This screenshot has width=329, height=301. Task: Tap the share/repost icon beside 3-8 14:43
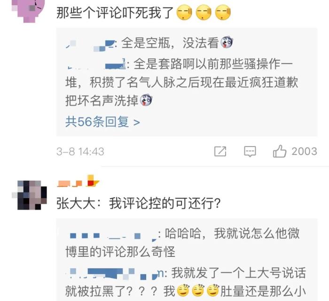tap(220, 151)
